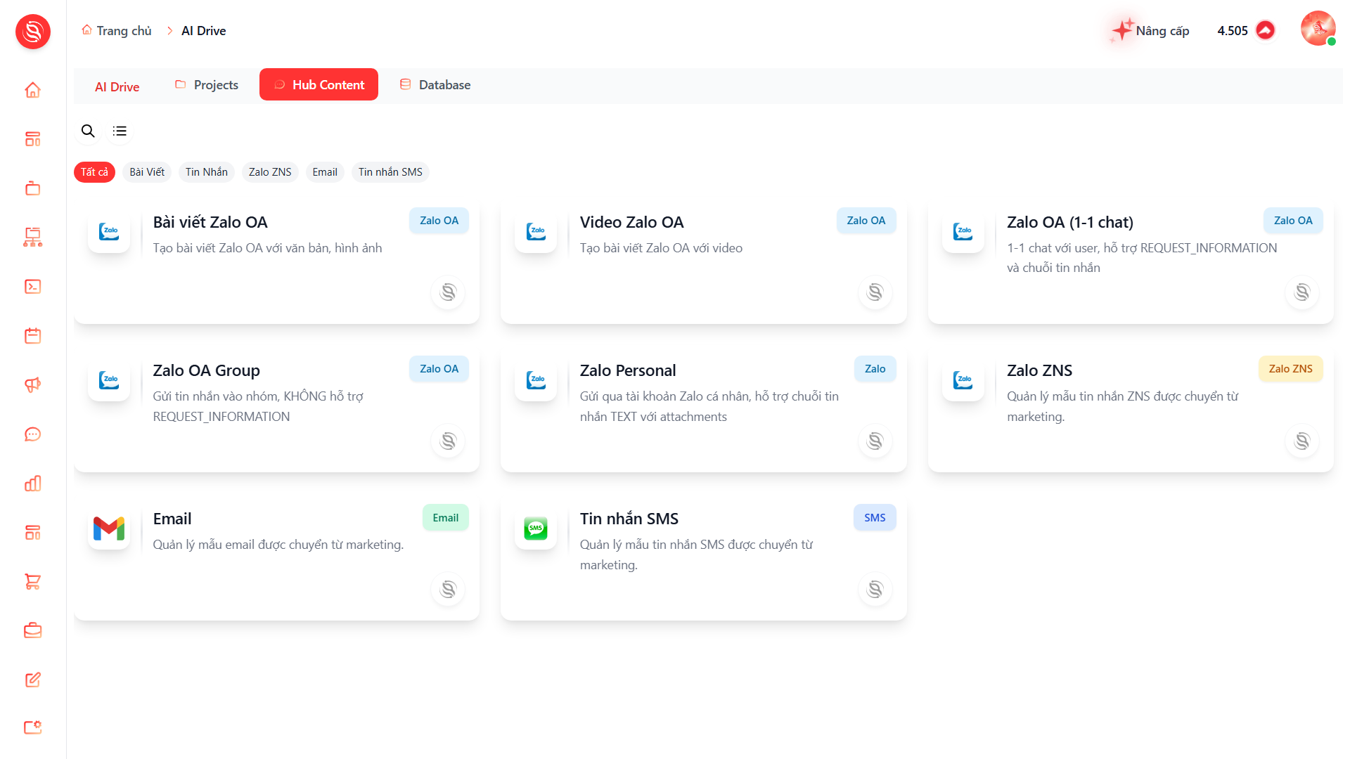This screenshot has height=759, width=1350.
Task: Click the AI Drive breadcrumb
Action: point(204,31)
